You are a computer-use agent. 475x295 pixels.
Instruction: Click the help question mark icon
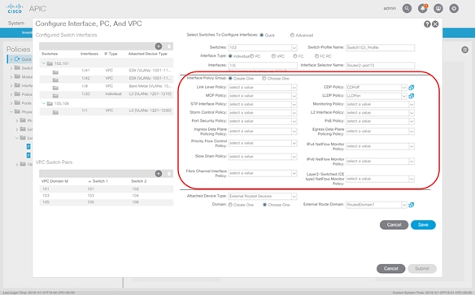[427, 24]
